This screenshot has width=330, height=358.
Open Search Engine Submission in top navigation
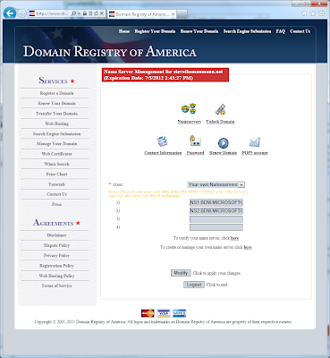[x=247, y=31]
